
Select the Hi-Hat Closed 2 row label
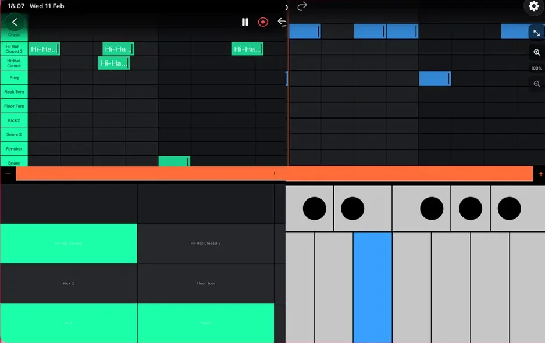click(x=14, y=49)
